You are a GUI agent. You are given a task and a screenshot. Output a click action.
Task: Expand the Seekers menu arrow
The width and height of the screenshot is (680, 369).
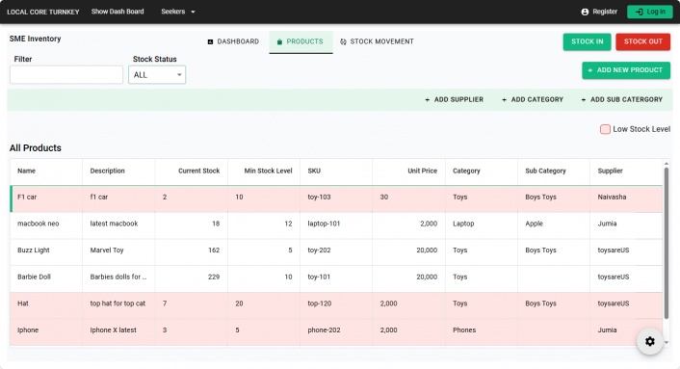[193, 12]
